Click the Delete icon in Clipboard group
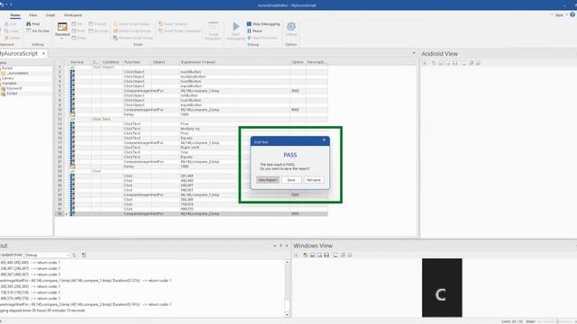 pos(6,38)
